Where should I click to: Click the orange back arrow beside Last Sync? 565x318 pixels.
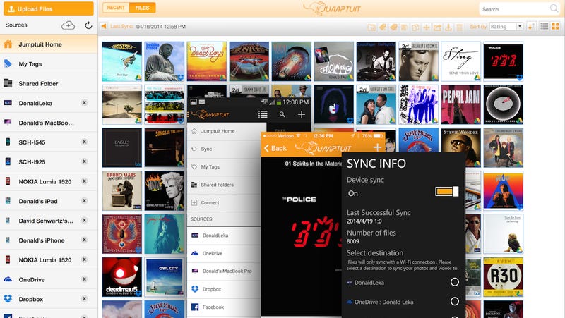click(x=104, y=26)
